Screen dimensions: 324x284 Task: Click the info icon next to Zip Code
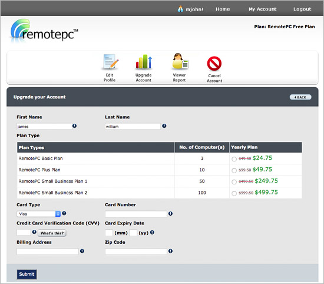(170, 251)
